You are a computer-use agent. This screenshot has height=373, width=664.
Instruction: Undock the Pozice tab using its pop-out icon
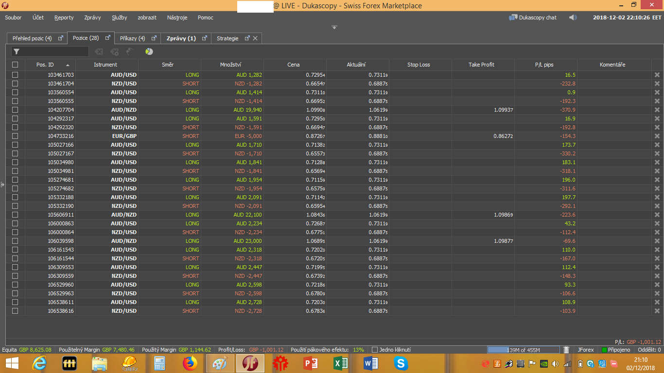pyautogui.click(x=107, y=38)
